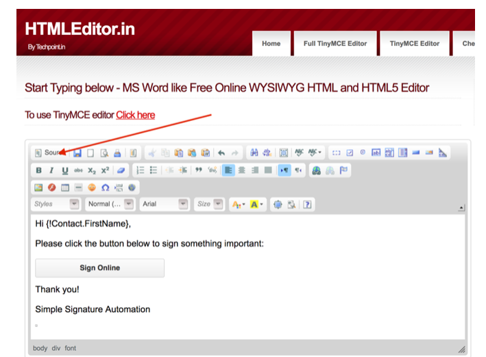Click the Insert Link globe icon

[317, 170]
